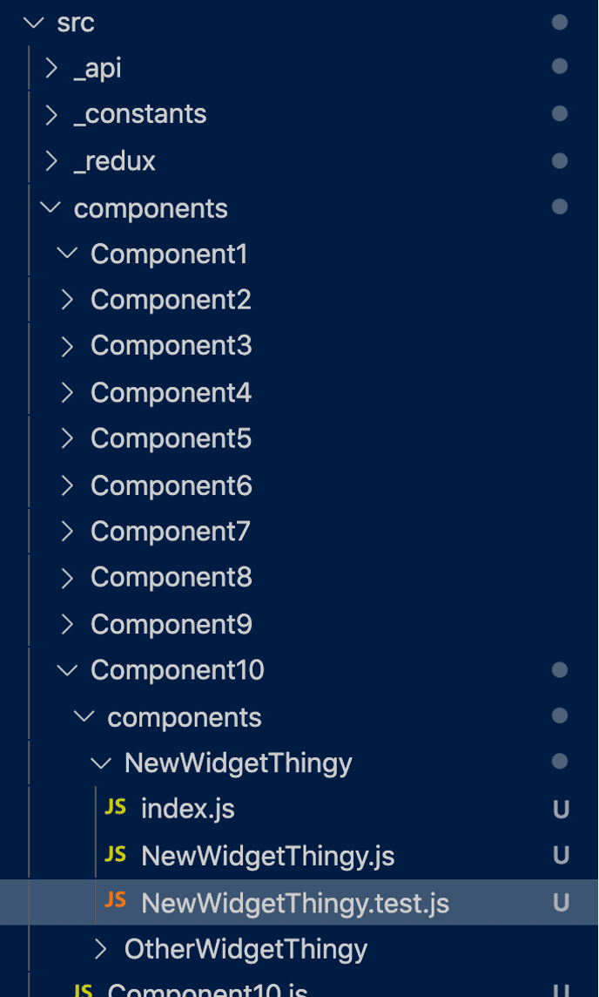Click the yellow JS icon of NewWidgetThingy.js
Image resolution: width=599 pixels, height=997 pixels.
(x=115, y=855)
